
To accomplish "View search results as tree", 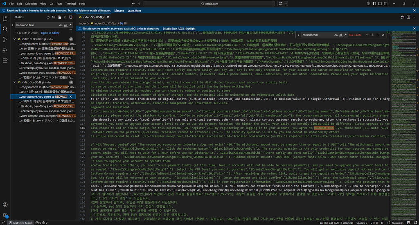I will [65, 17].
